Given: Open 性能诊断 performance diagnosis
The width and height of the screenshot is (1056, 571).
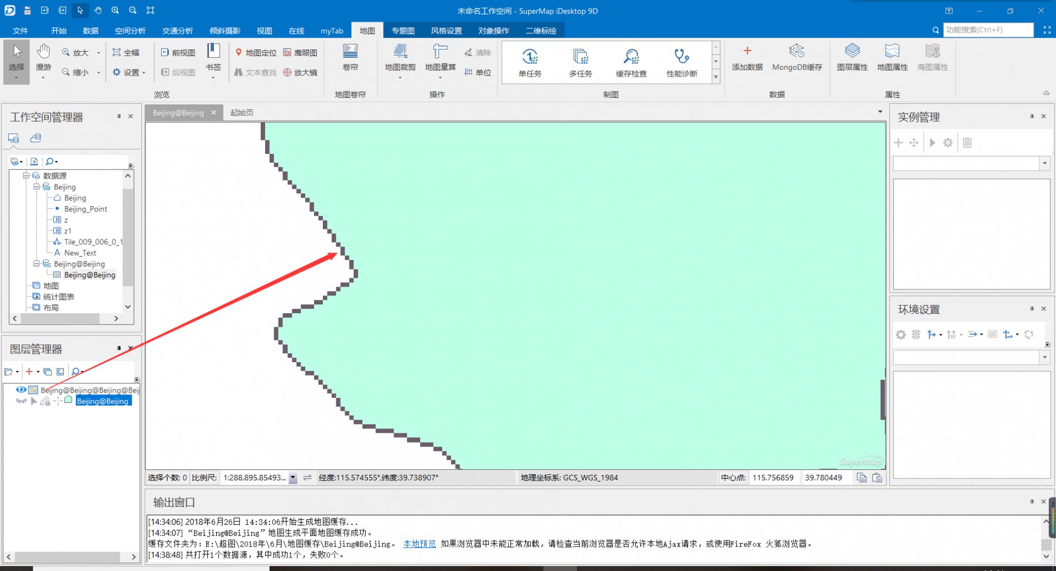Looking at the screenshot, I should [681, 62].
